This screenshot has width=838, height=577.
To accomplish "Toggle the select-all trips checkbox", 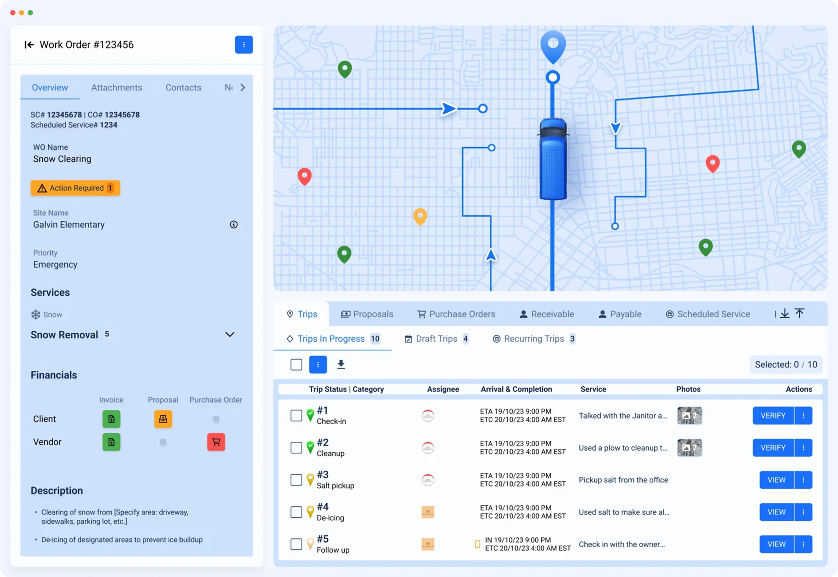I will point(296,364).
